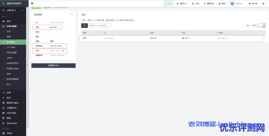Click the dollar sign icon
269x136 pixels.
[205, 4]
